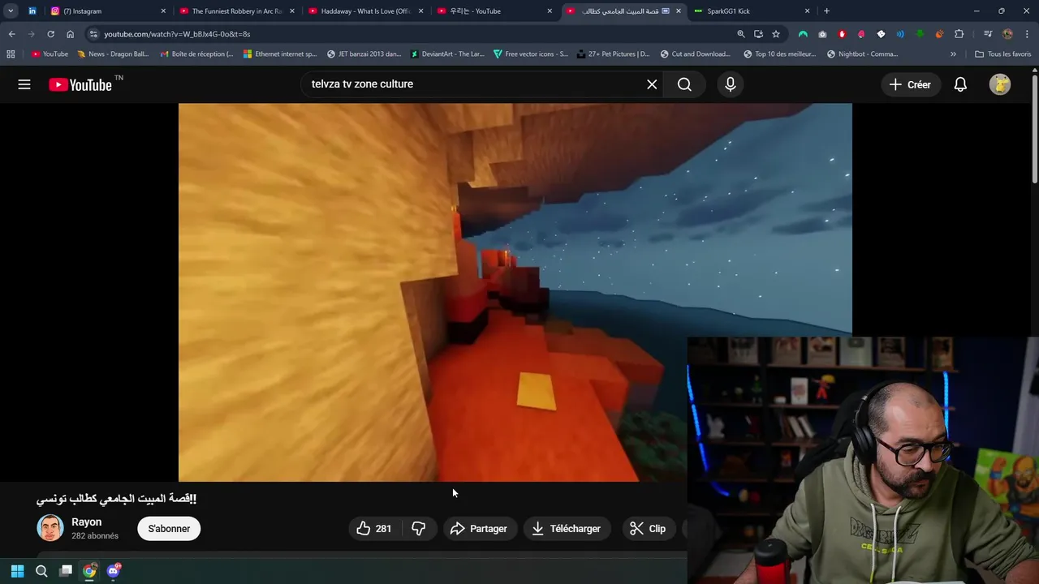This screenshot has height=584, width=1039.
Task: Go back to the previous page
Action: [x=11, y=34]
